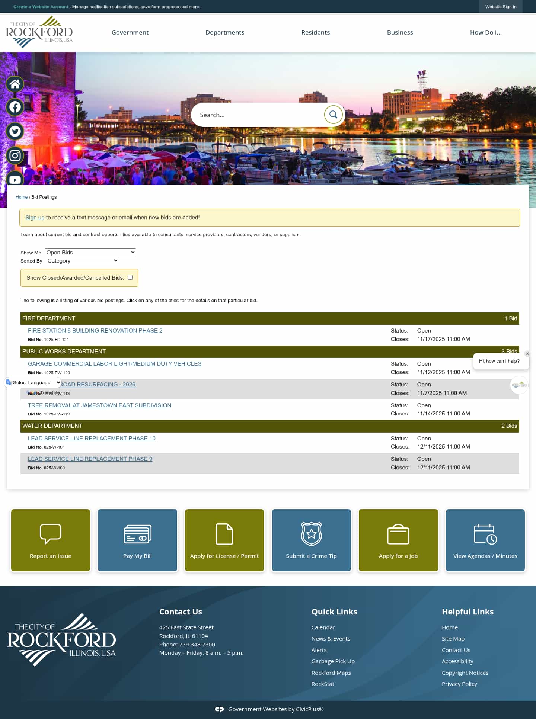Click the PUBLIC WORKS DEPARTMENT category header

click(x=270, y=352)
